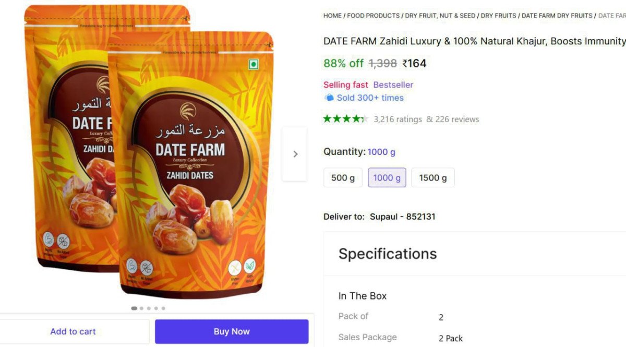Image resolution: width=626 pixels, height=347 pixels.
Task: Click the 100% Natural leaf badge
Action: point(250,267)
